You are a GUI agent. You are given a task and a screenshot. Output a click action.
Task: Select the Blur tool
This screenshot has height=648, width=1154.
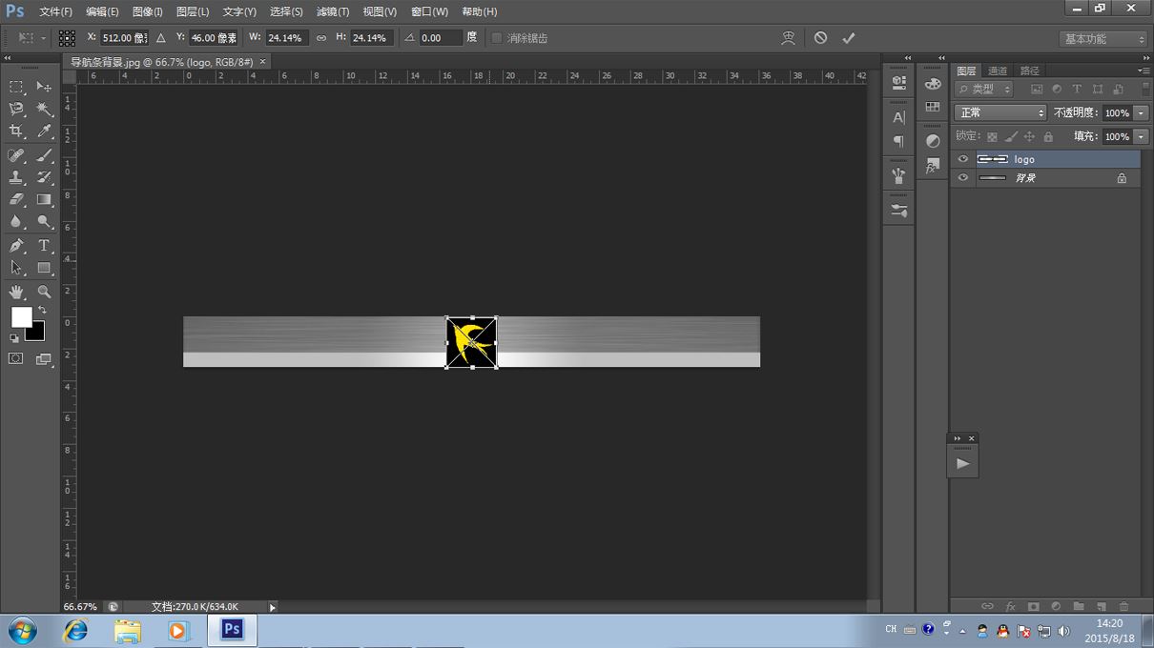[16, 222]
